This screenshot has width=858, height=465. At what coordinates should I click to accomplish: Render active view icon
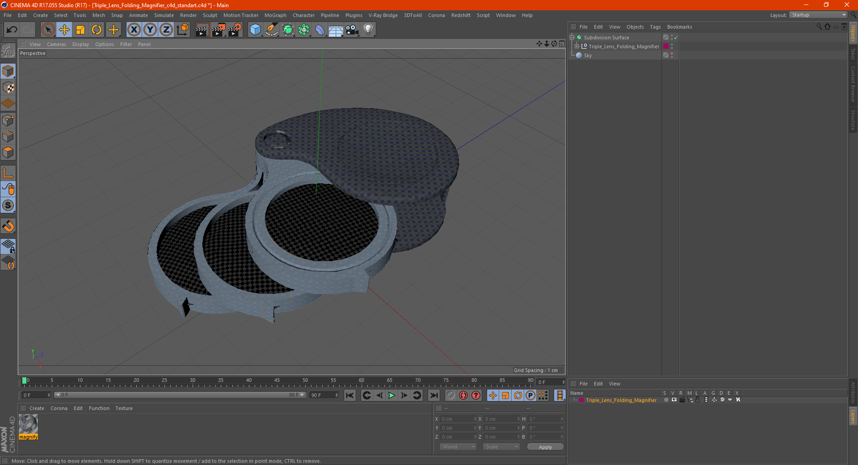[202, 30]
